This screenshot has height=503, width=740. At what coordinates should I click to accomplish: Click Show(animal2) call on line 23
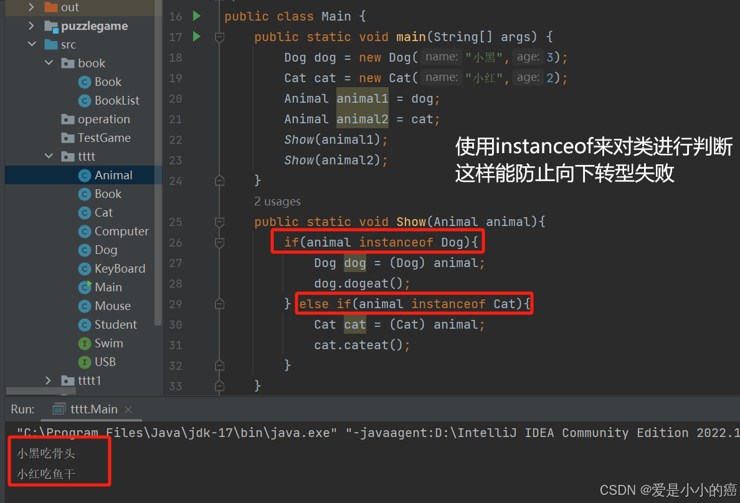336,161
